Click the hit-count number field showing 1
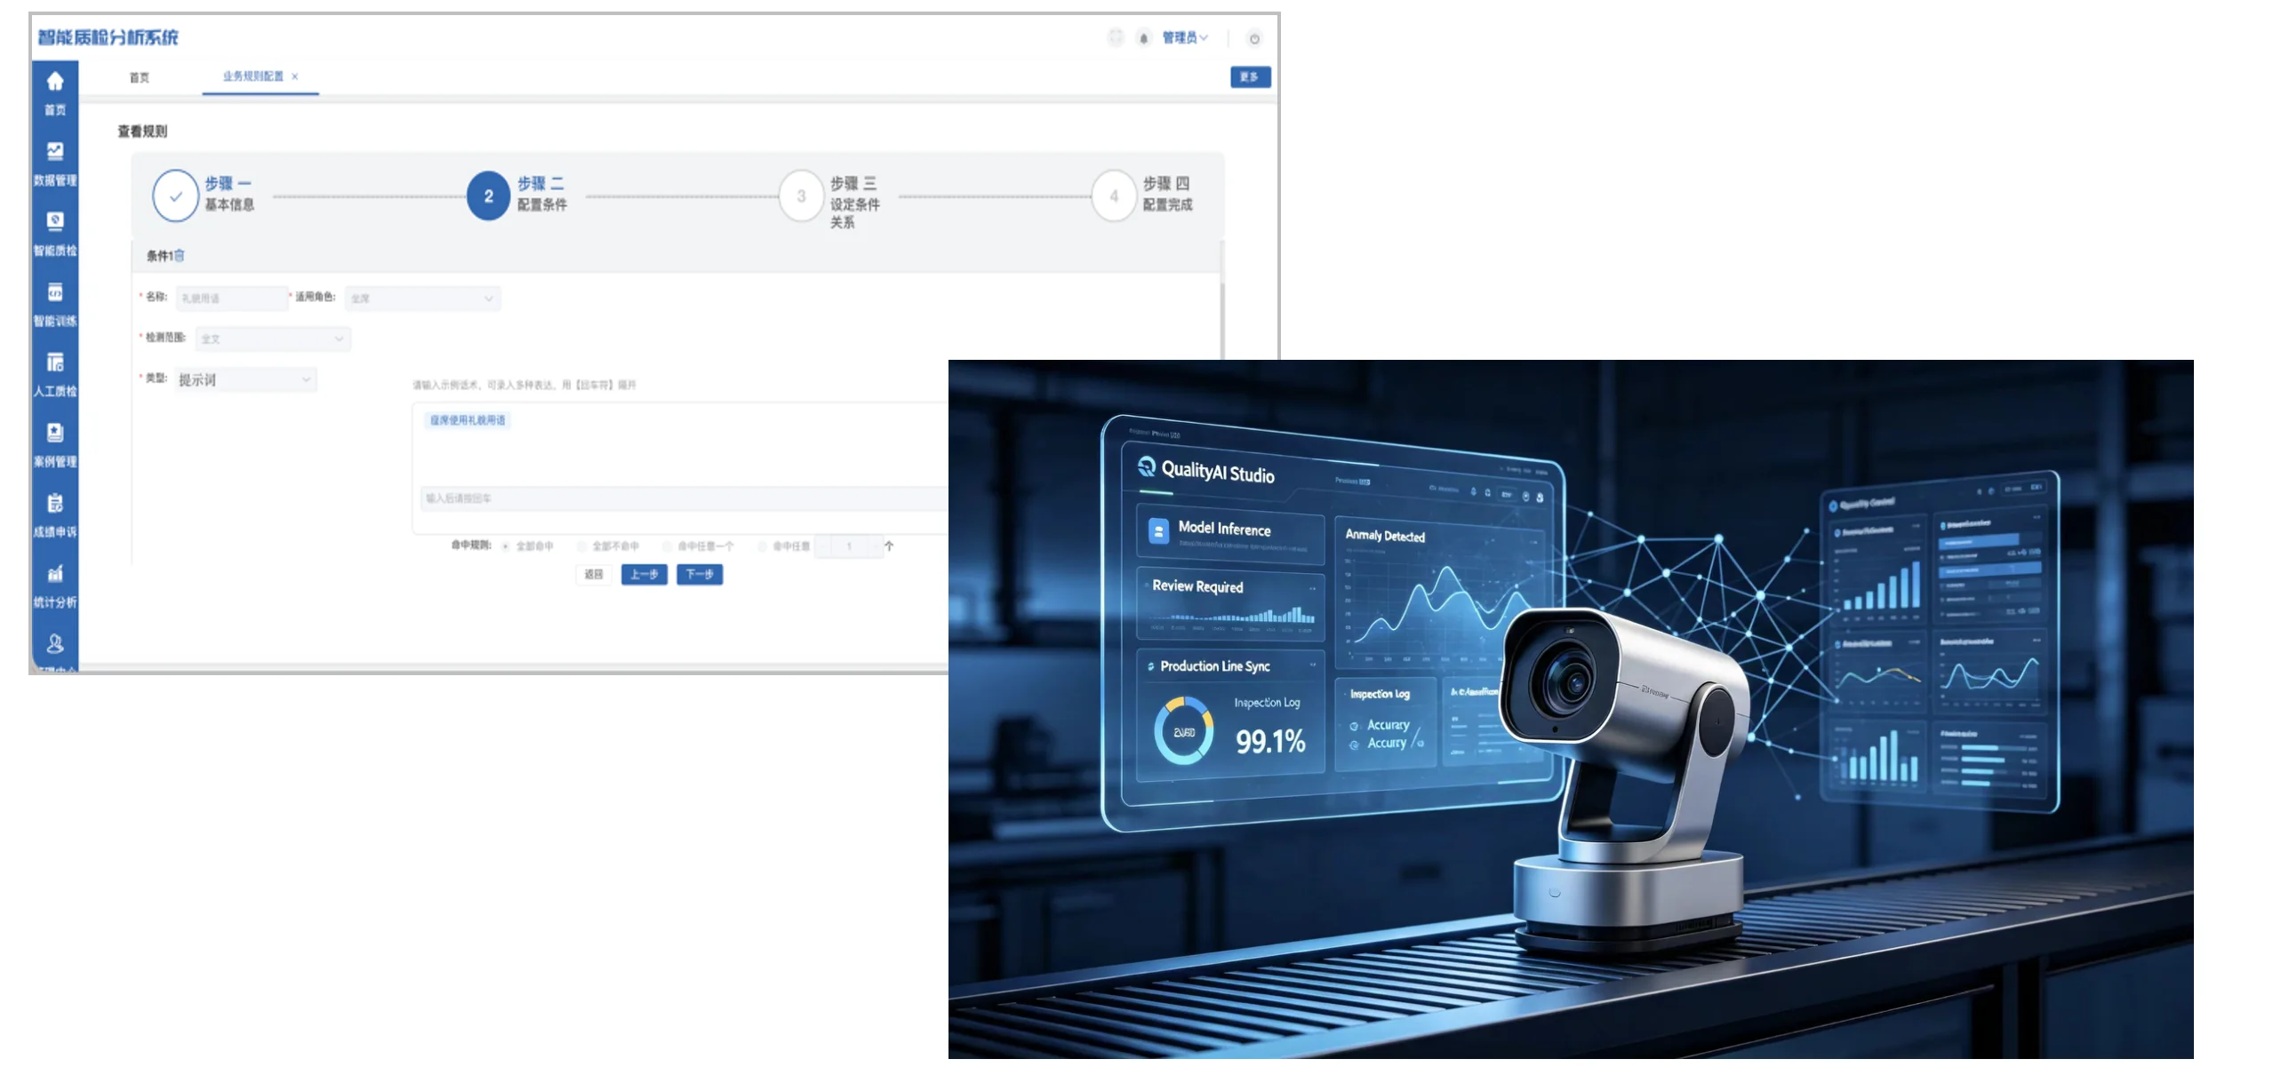Screen dimensions: 2273x1075 tap(849, 546)
